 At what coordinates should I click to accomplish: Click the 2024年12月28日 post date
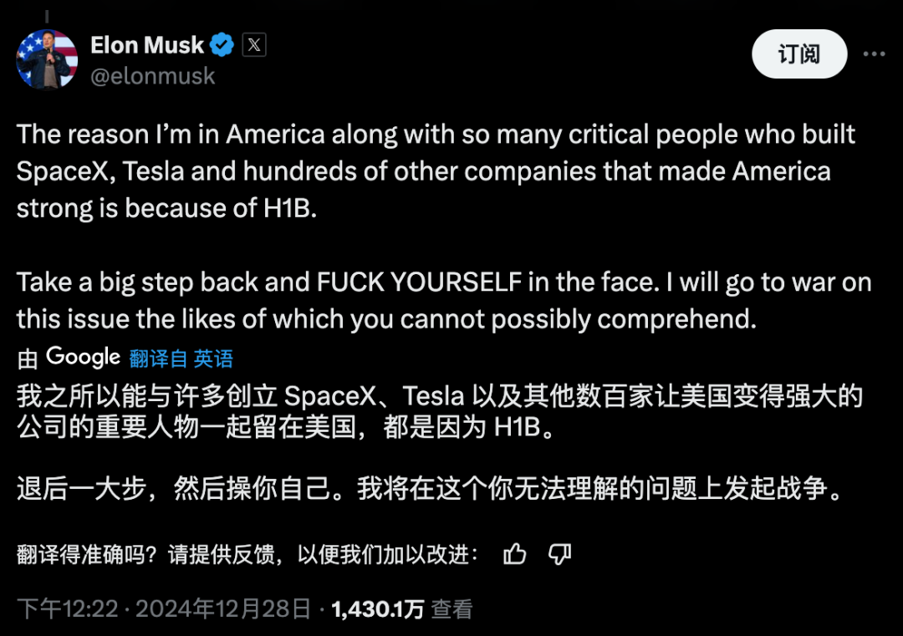click(x=223, y=608)
